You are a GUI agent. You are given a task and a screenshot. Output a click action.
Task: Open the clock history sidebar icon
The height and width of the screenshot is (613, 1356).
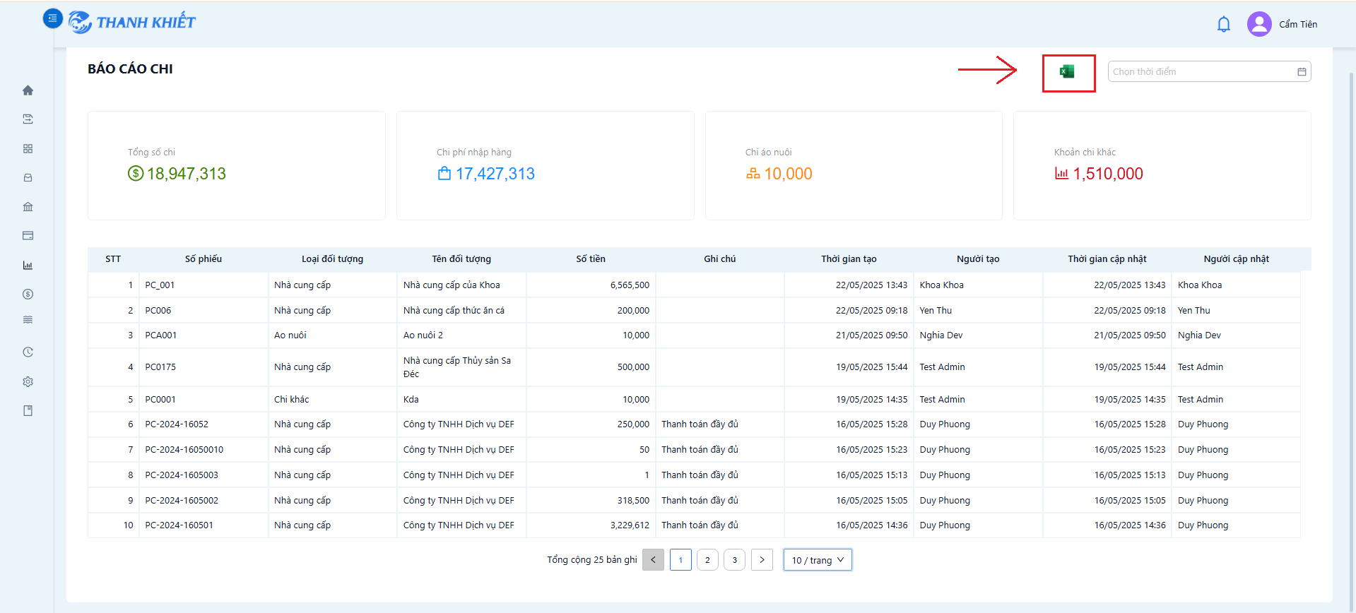[28, 352]
